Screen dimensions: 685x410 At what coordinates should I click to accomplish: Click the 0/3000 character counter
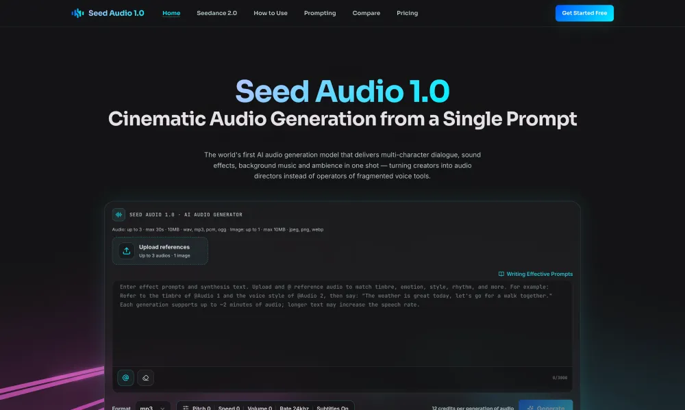pos(560,378)
